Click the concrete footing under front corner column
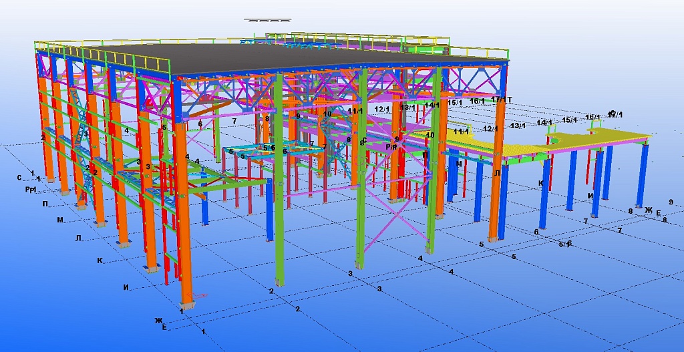 [186, 306]
